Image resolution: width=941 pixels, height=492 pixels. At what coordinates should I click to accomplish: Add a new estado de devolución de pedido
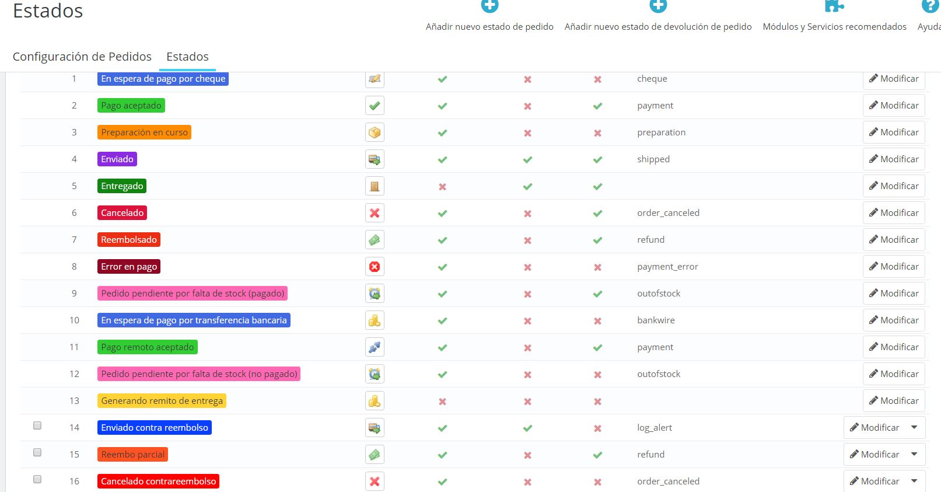point(658,16)
